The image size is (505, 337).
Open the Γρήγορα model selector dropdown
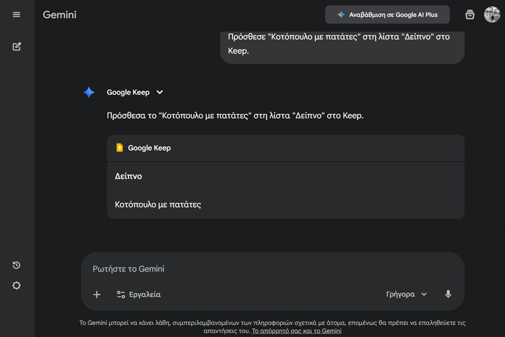click(x=407, y=295)
